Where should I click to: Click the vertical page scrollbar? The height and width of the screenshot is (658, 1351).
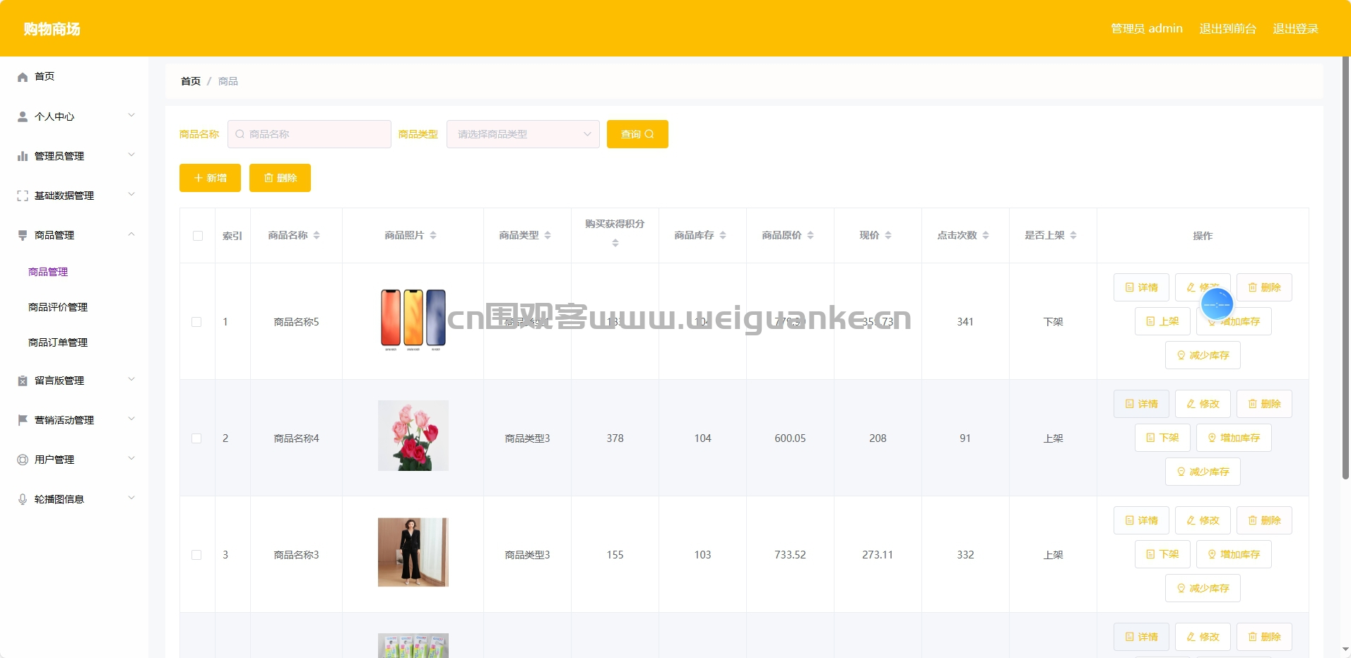coord(1345,268)
